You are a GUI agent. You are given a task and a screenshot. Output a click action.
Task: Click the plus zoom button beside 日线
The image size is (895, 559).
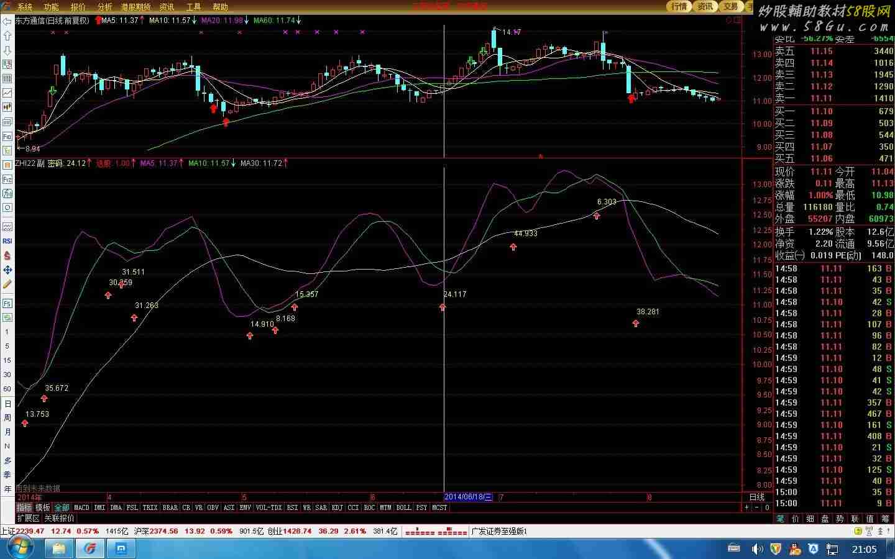[x=746, y=507]
